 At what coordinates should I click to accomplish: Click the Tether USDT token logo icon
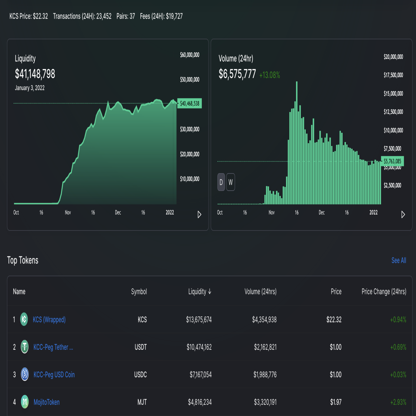tap(25, 347)
